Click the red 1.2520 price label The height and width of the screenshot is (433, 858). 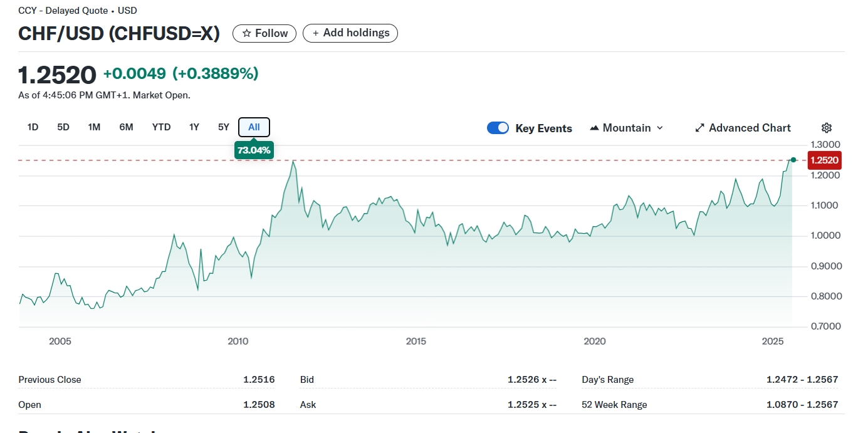[x=824, y=160]
